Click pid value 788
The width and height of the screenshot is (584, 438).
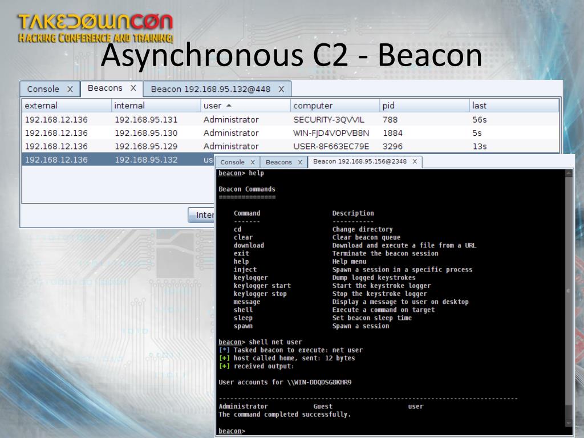[x=390, y=120]
